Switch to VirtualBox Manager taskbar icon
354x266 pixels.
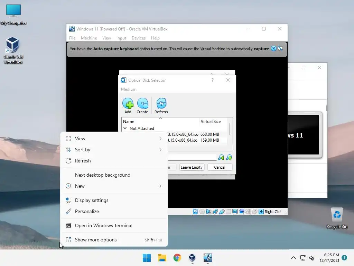[192, 258]
